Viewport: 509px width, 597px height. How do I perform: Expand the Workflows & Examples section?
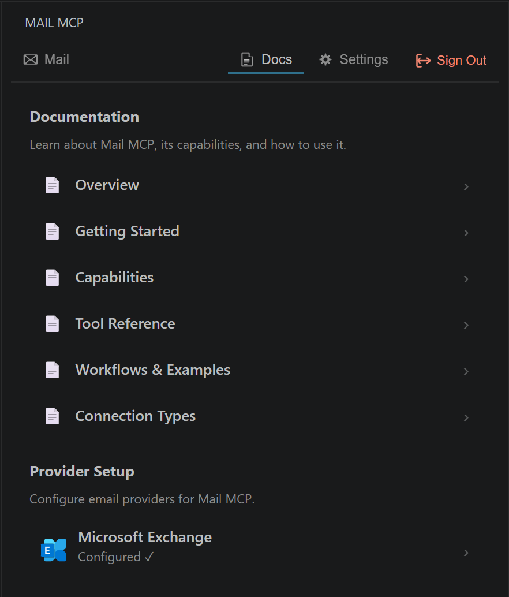point(466,371)
